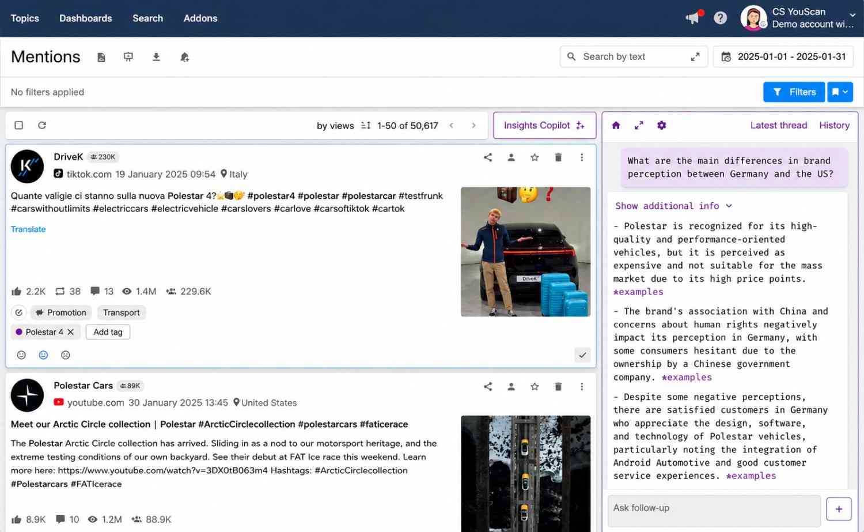Click Add tag button
Viewport: 864px width, 532px height.
coord(108,332)
